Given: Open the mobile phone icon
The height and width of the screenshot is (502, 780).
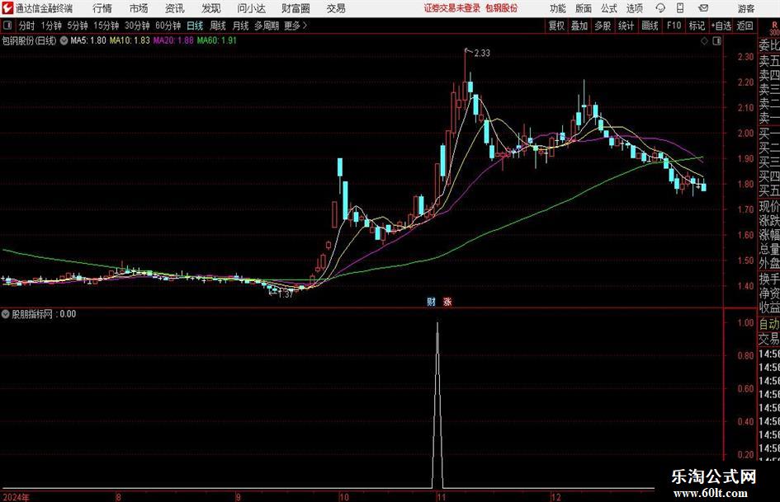Looking at the screenshot, I should tap(680, 8).
